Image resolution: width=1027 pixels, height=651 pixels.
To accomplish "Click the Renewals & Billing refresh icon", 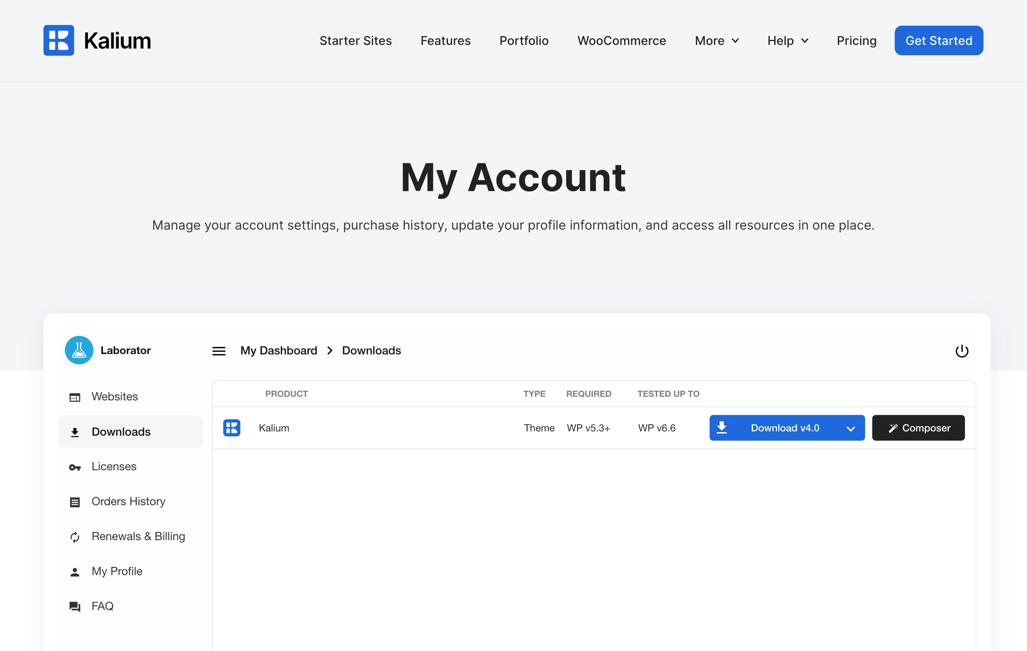I will tap(75, 537).
